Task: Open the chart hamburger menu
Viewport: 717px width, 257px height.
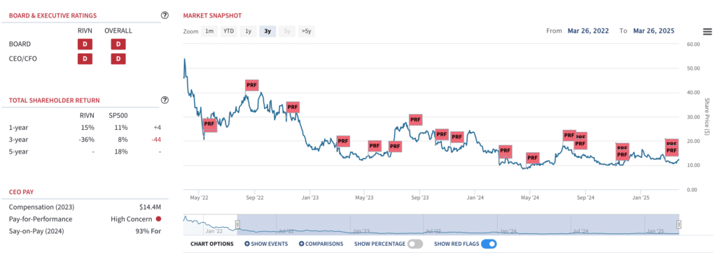Action: tap(707, 31)
